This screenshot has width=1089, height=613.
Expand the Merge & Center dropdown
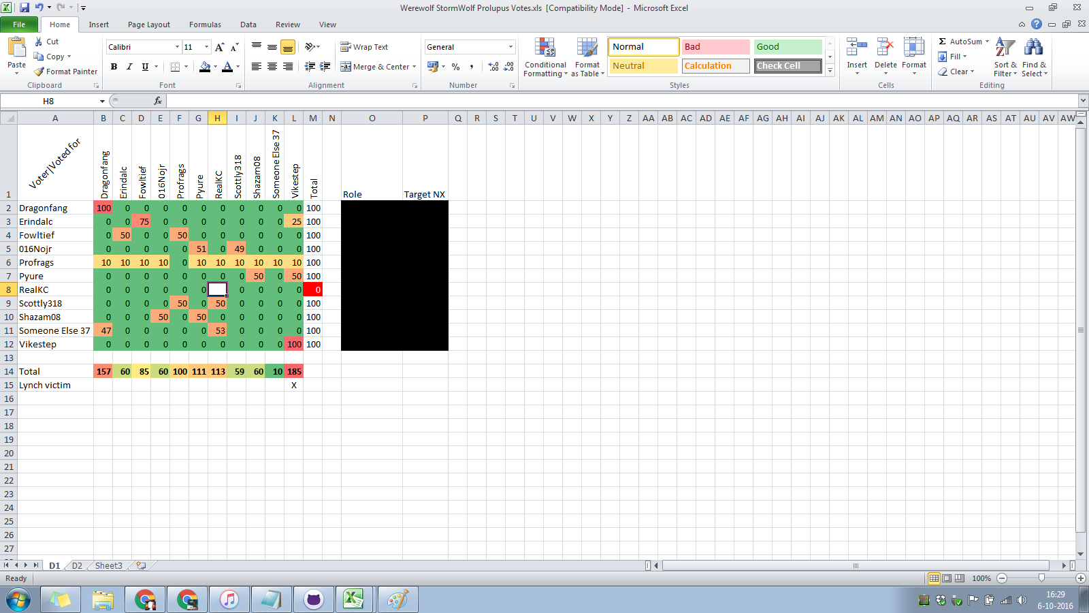coord(414,67)
